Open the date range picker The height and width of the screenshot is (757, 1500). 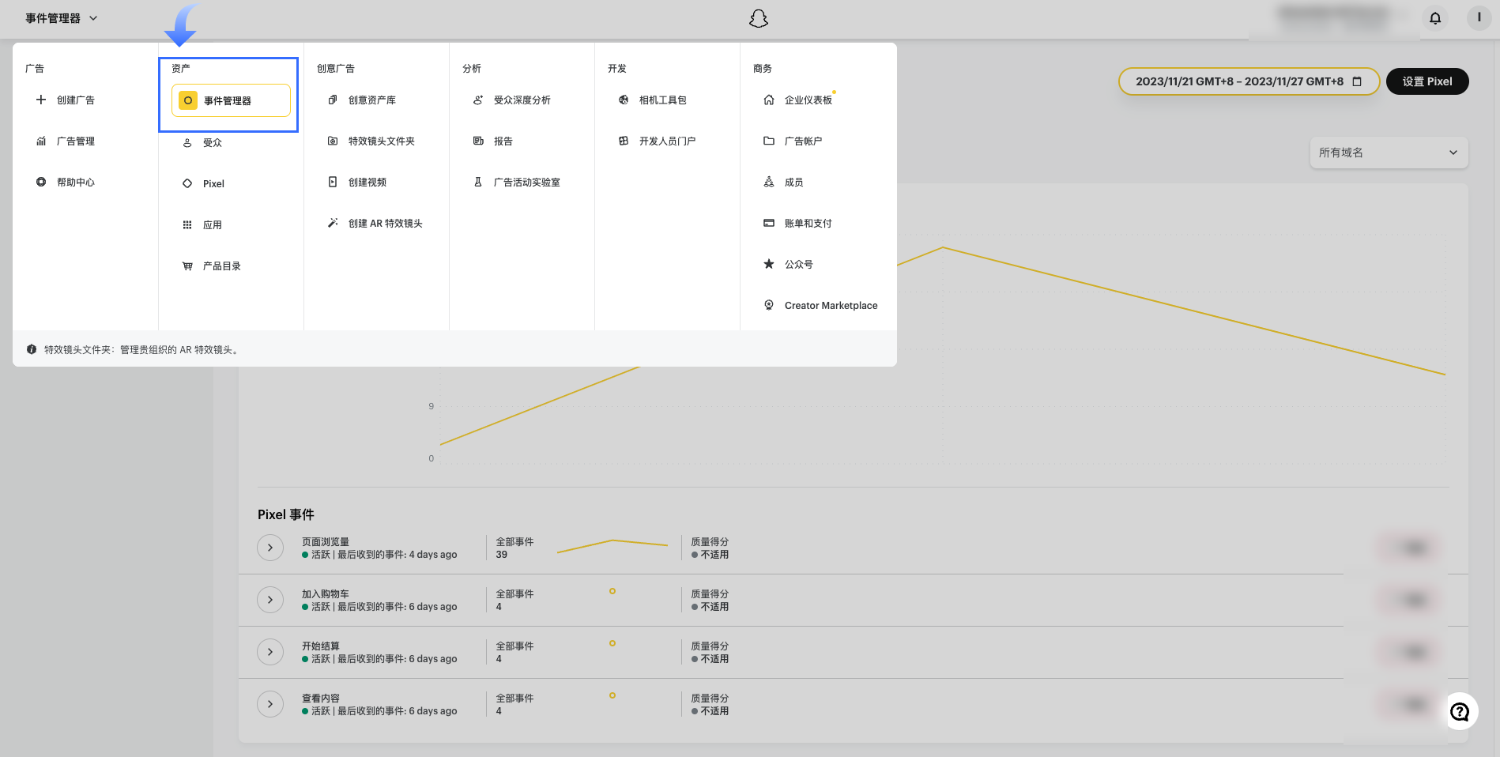point(1249,81)
